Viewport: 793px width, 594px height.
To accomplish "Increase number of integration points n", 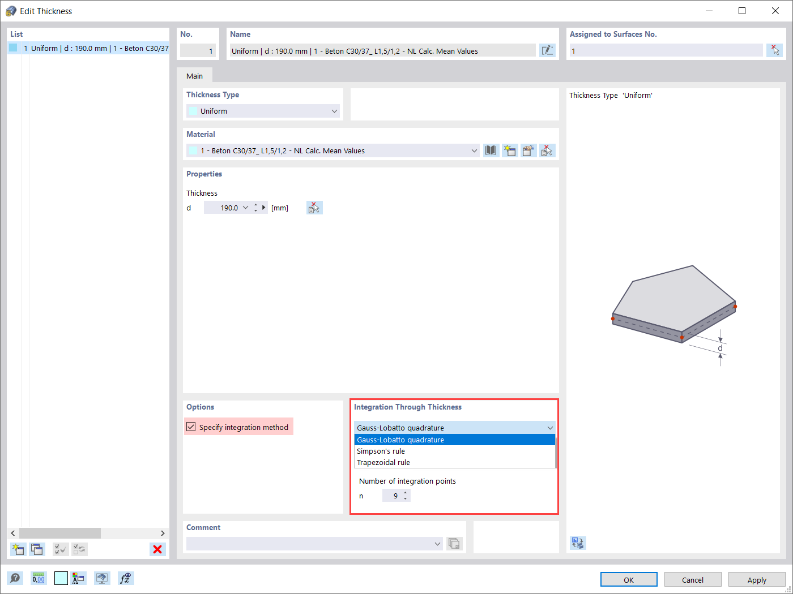I will 405,493.
